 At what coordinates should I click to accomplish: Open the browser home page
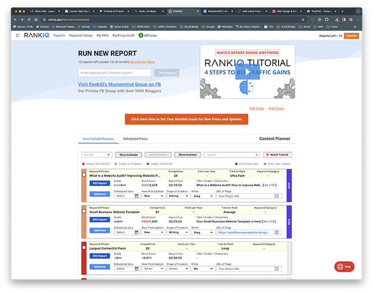click(36, 20)
